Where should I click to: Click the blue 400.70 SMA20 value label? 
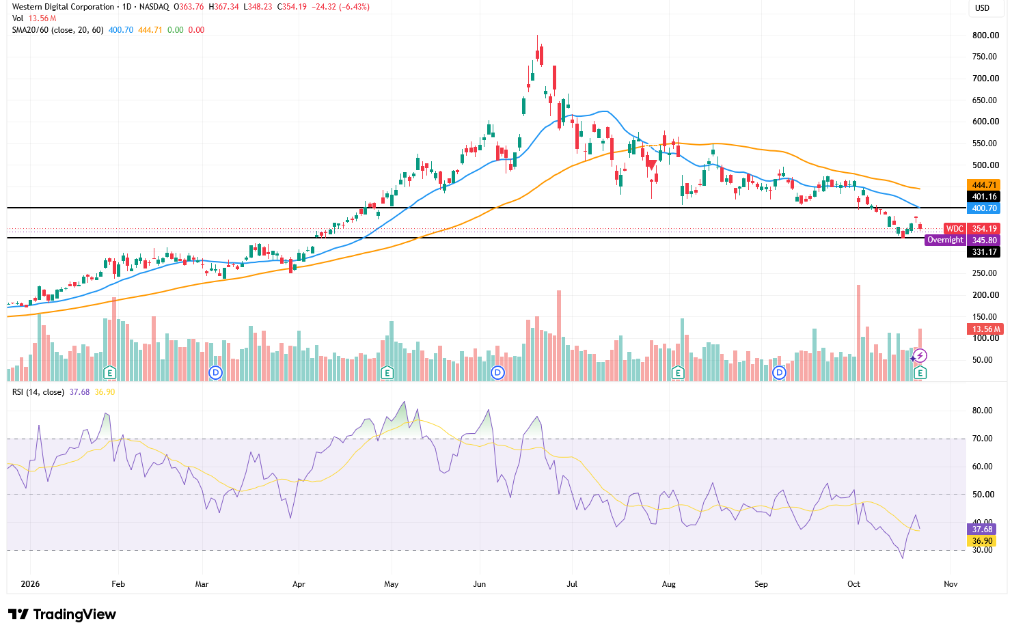tap(984, 208)
